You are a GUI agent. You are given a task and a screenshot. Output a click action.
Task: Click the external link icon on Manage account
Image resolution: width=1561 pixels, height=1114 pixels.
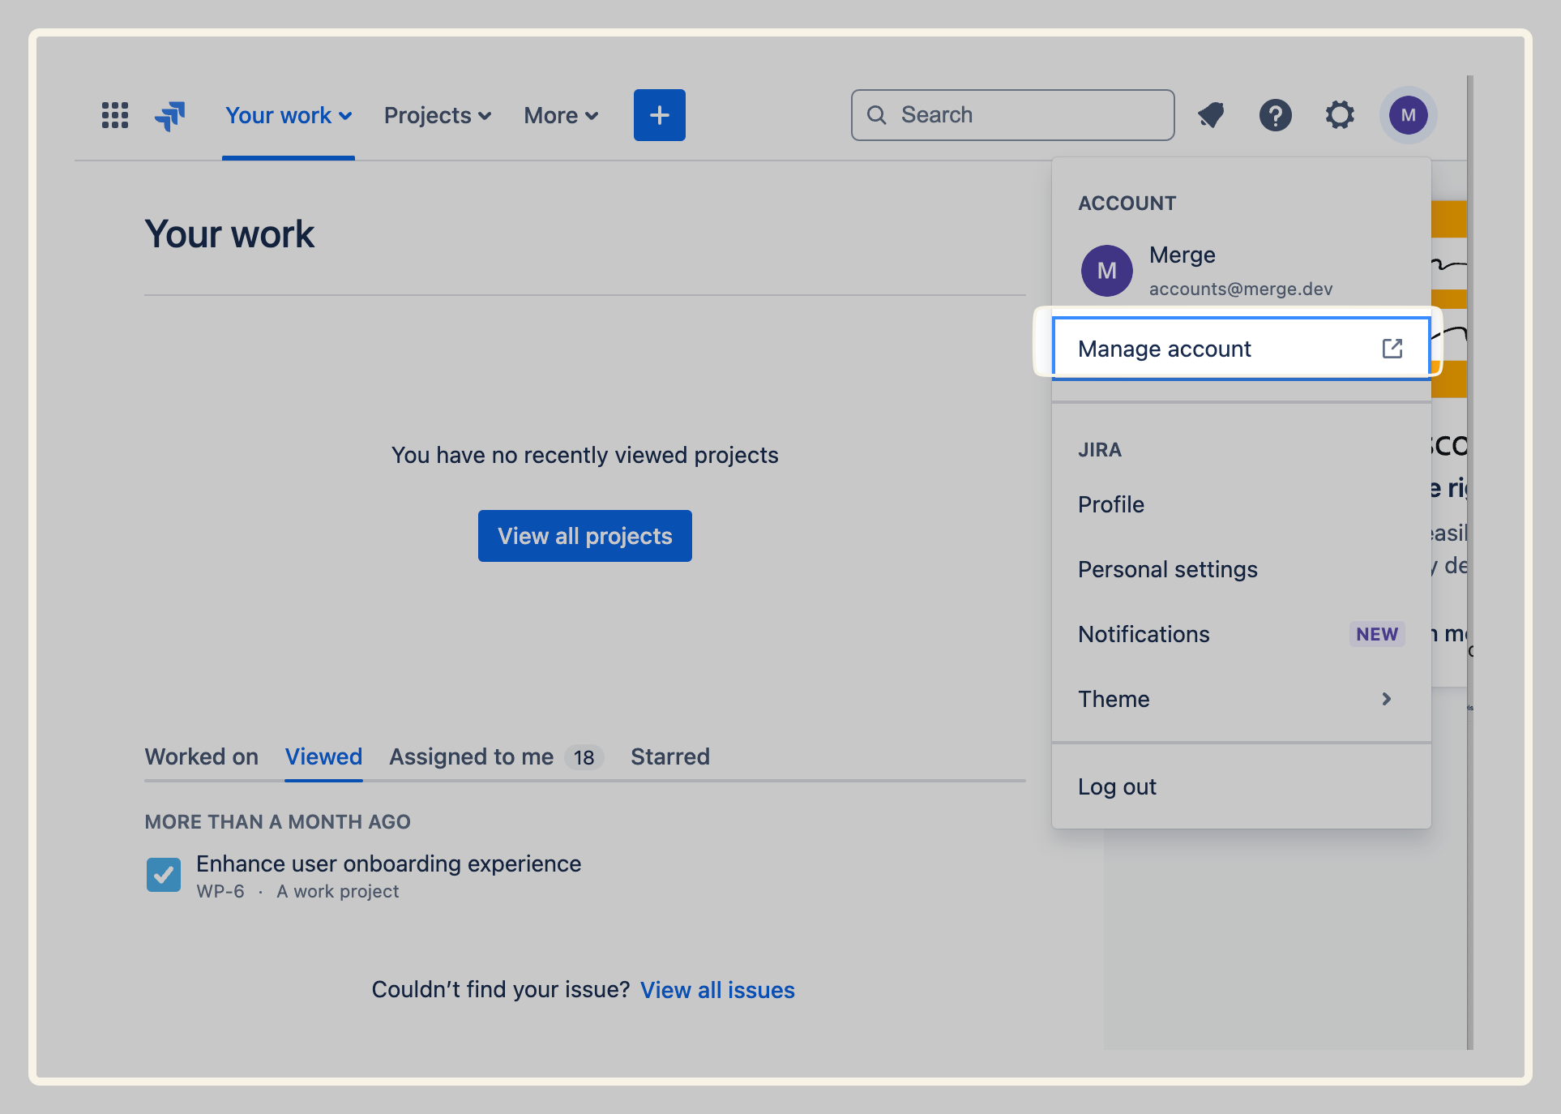(x=1392, y=349)
